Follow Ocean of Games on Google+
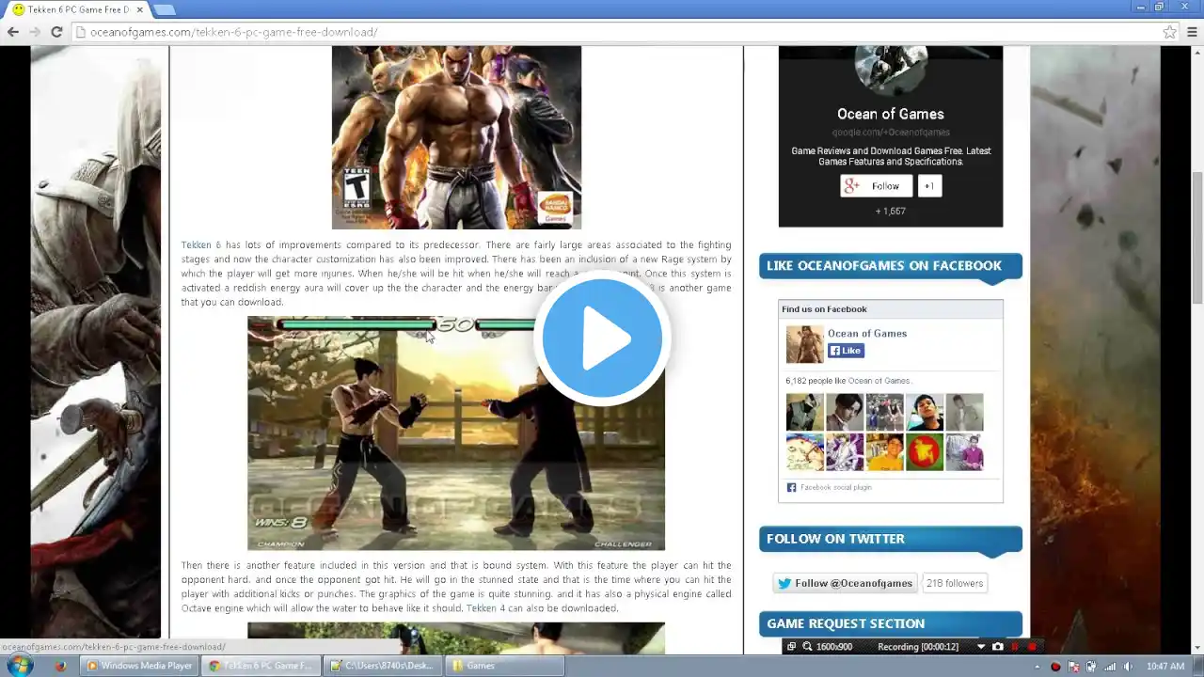The image size is (1204, 677). [x=876, y=186]
